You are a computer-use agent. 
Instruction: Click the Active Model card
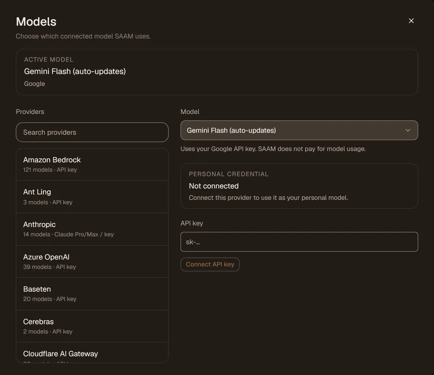coord(217,72)
